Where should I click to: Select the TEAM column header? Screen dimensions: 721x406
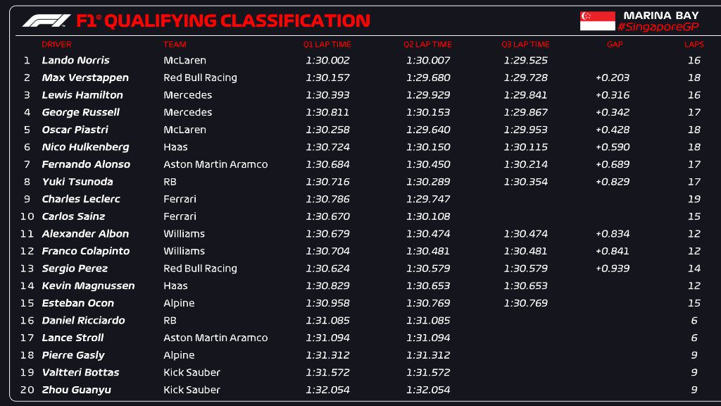tap(175, 44)
